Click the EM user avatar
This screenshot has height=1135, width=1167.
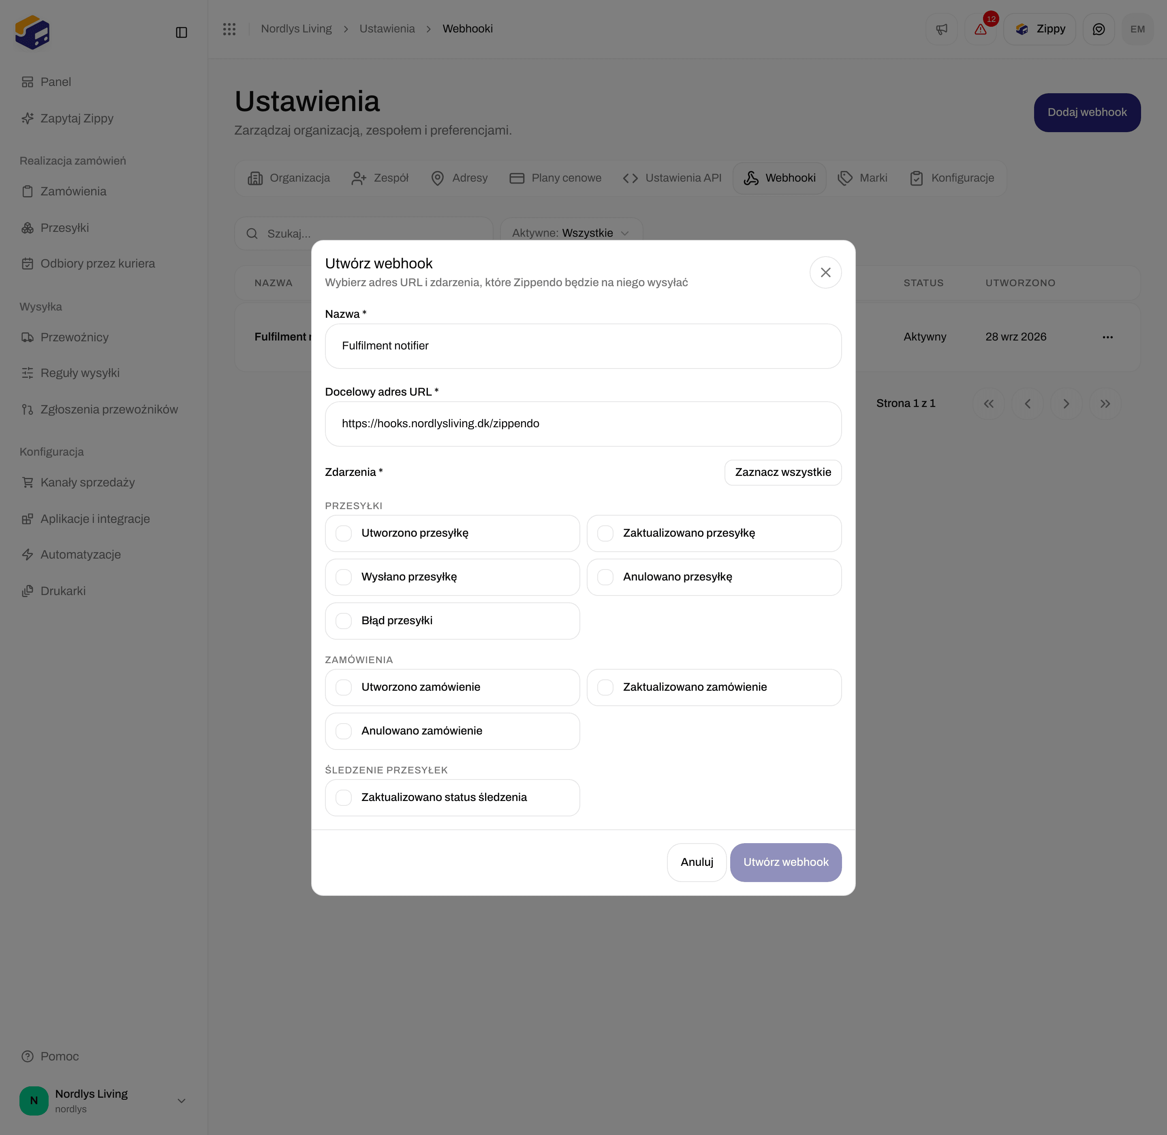coord(1137,29)
